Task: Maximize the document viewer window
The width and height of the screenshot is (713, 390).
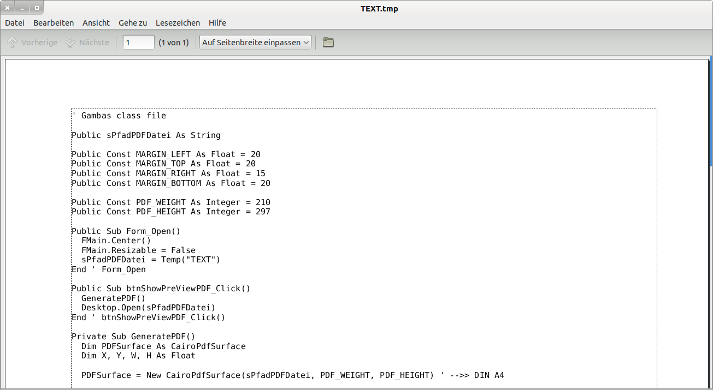Action: pos(37,8)
